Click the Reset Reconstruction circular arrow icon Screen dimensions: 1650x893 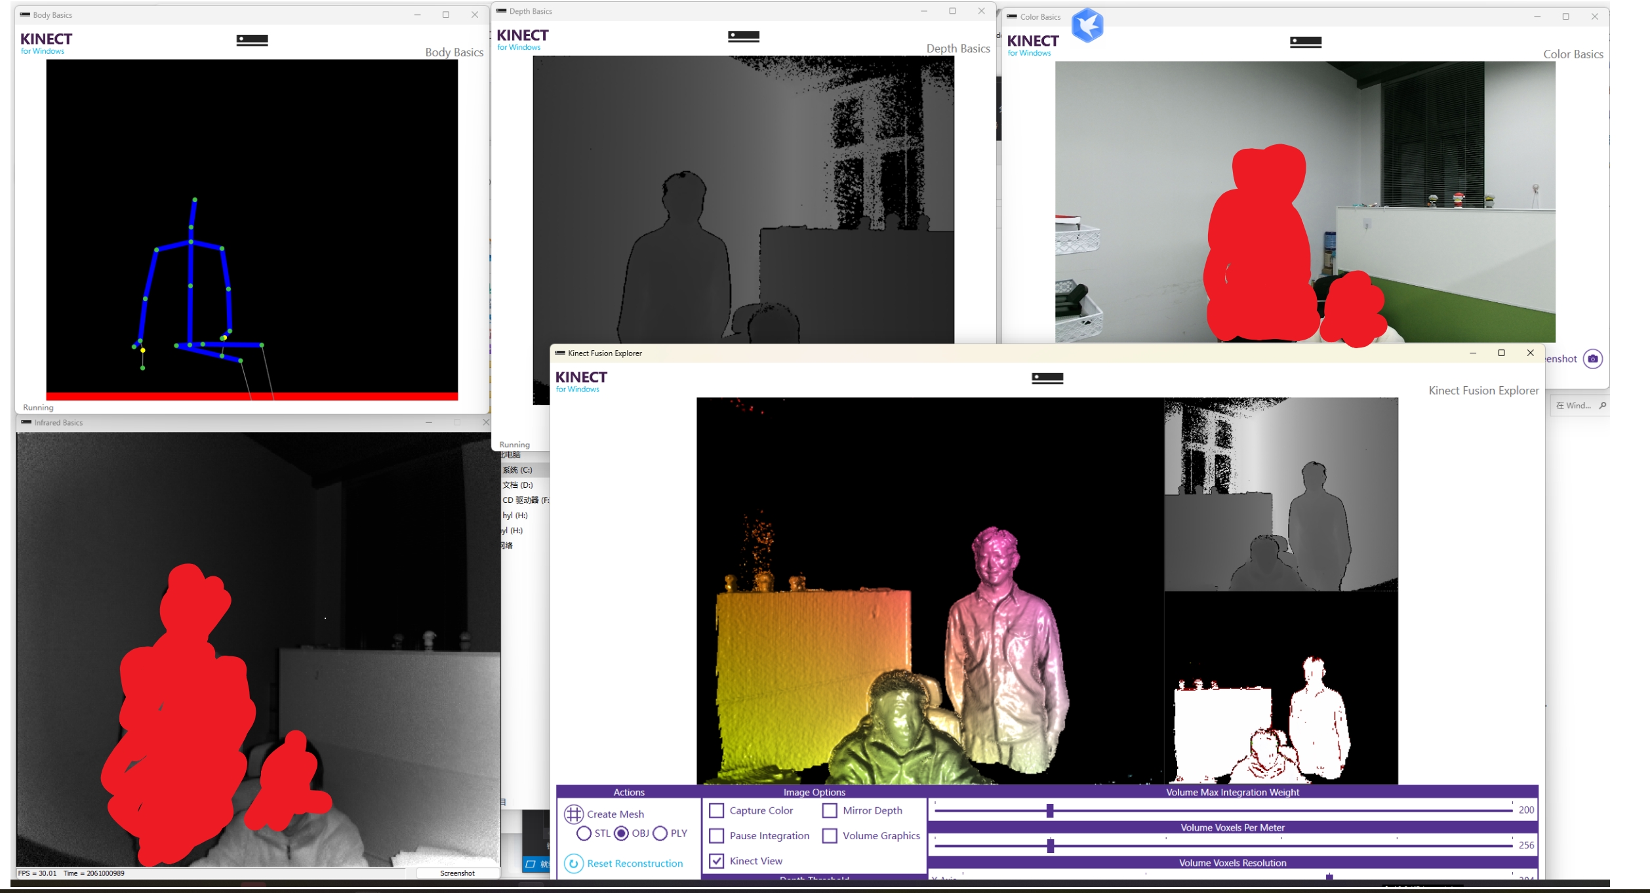coord(573,863)
